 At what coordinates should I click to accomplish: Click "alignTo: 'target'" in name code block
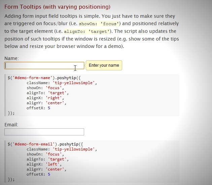[47, 93]
